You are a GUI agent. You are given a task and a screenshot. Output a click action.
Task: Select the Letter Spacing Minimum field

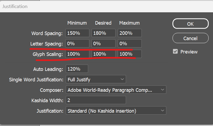pyautogui.click(x=77, y=44)
